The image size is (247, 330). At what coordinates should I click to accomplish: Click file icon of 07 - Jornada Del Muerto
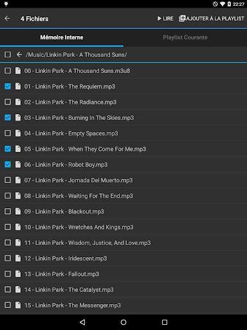pos(18,180)
